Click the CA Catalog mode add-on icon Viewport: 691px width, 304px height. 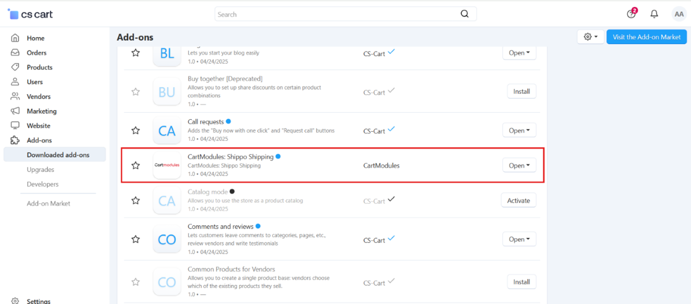coord(167,200)
